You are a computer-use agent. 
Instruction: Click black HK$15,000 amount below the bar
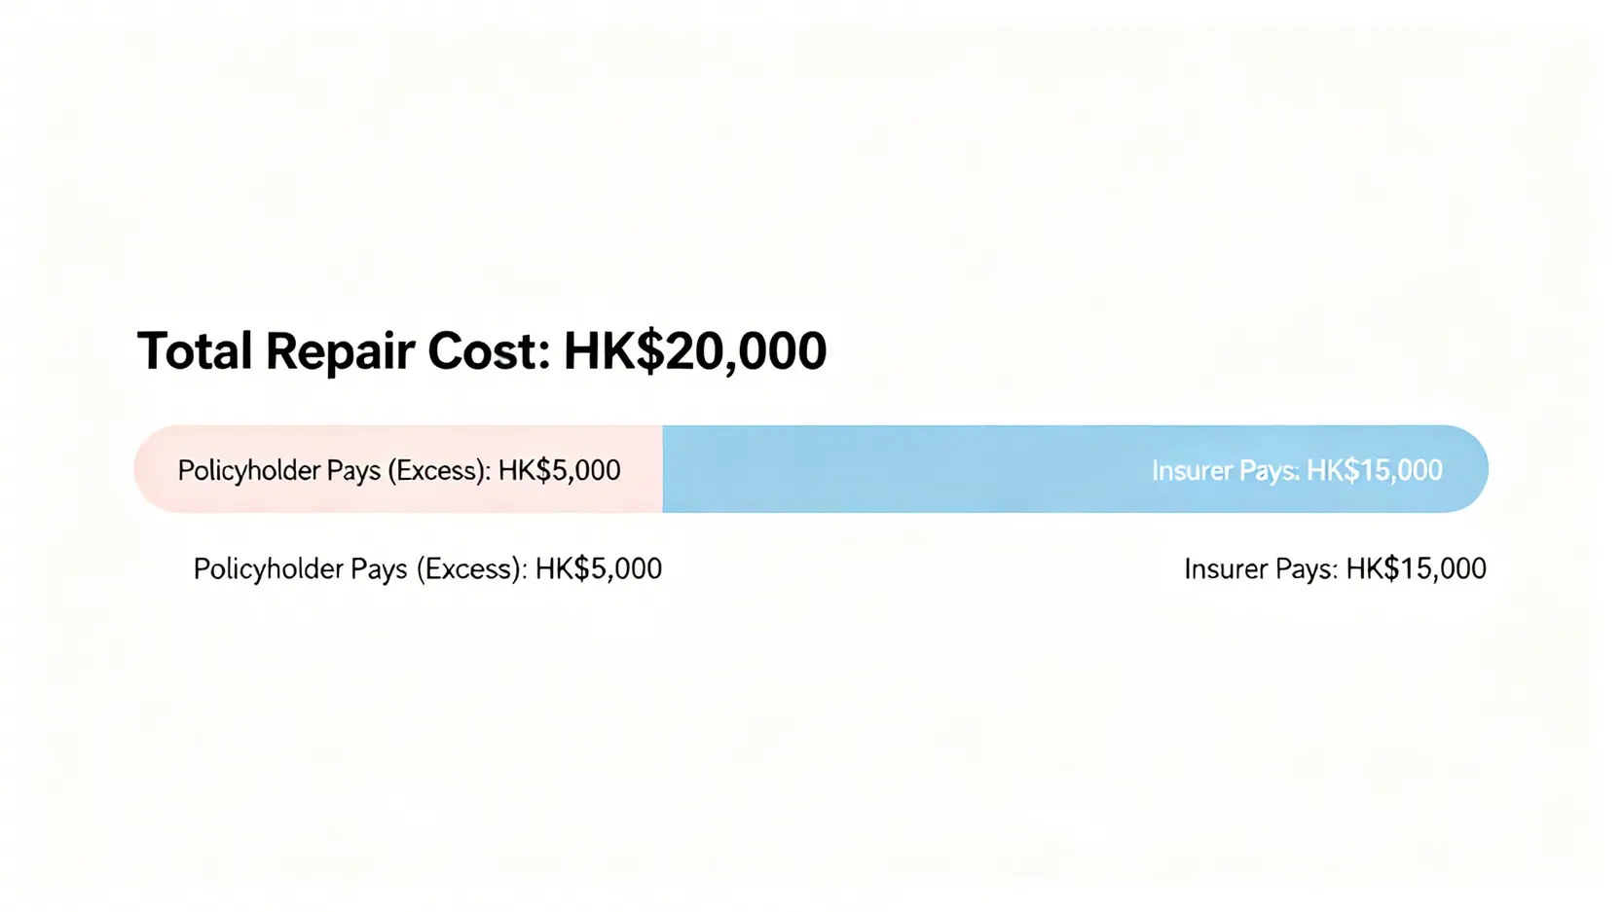(x=1417, y=569)
